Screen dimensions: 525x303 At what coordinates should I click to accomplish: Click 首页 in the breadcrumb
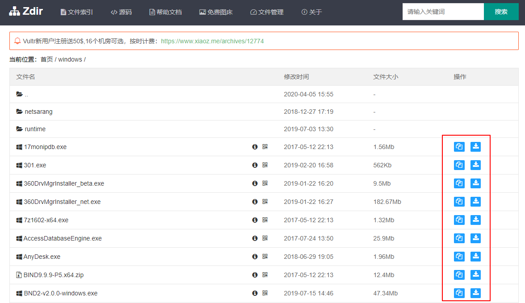pyautogui.click(x=46, y=59)
